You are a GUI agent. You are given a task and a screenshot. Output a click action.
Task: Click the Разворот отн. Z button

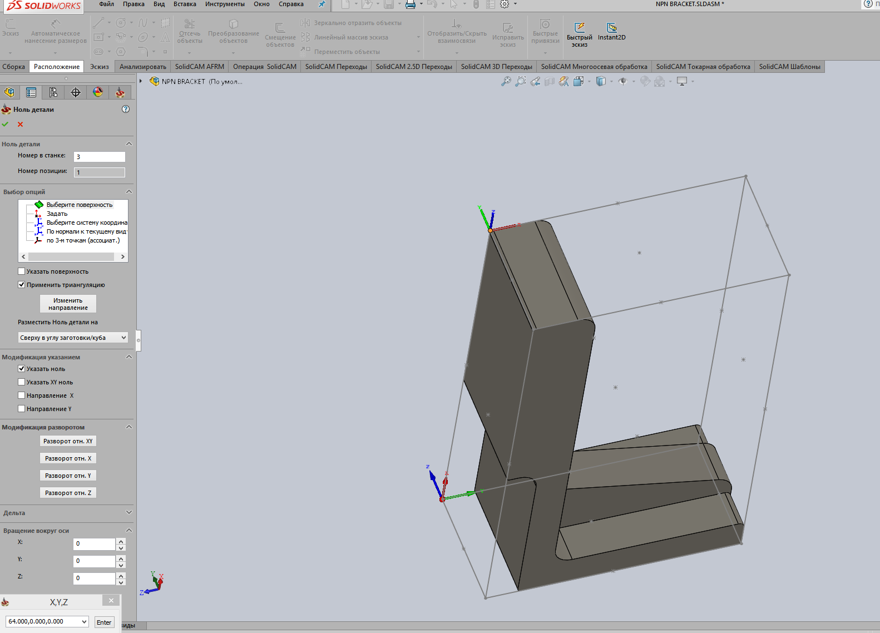click(x=68, y=493)
